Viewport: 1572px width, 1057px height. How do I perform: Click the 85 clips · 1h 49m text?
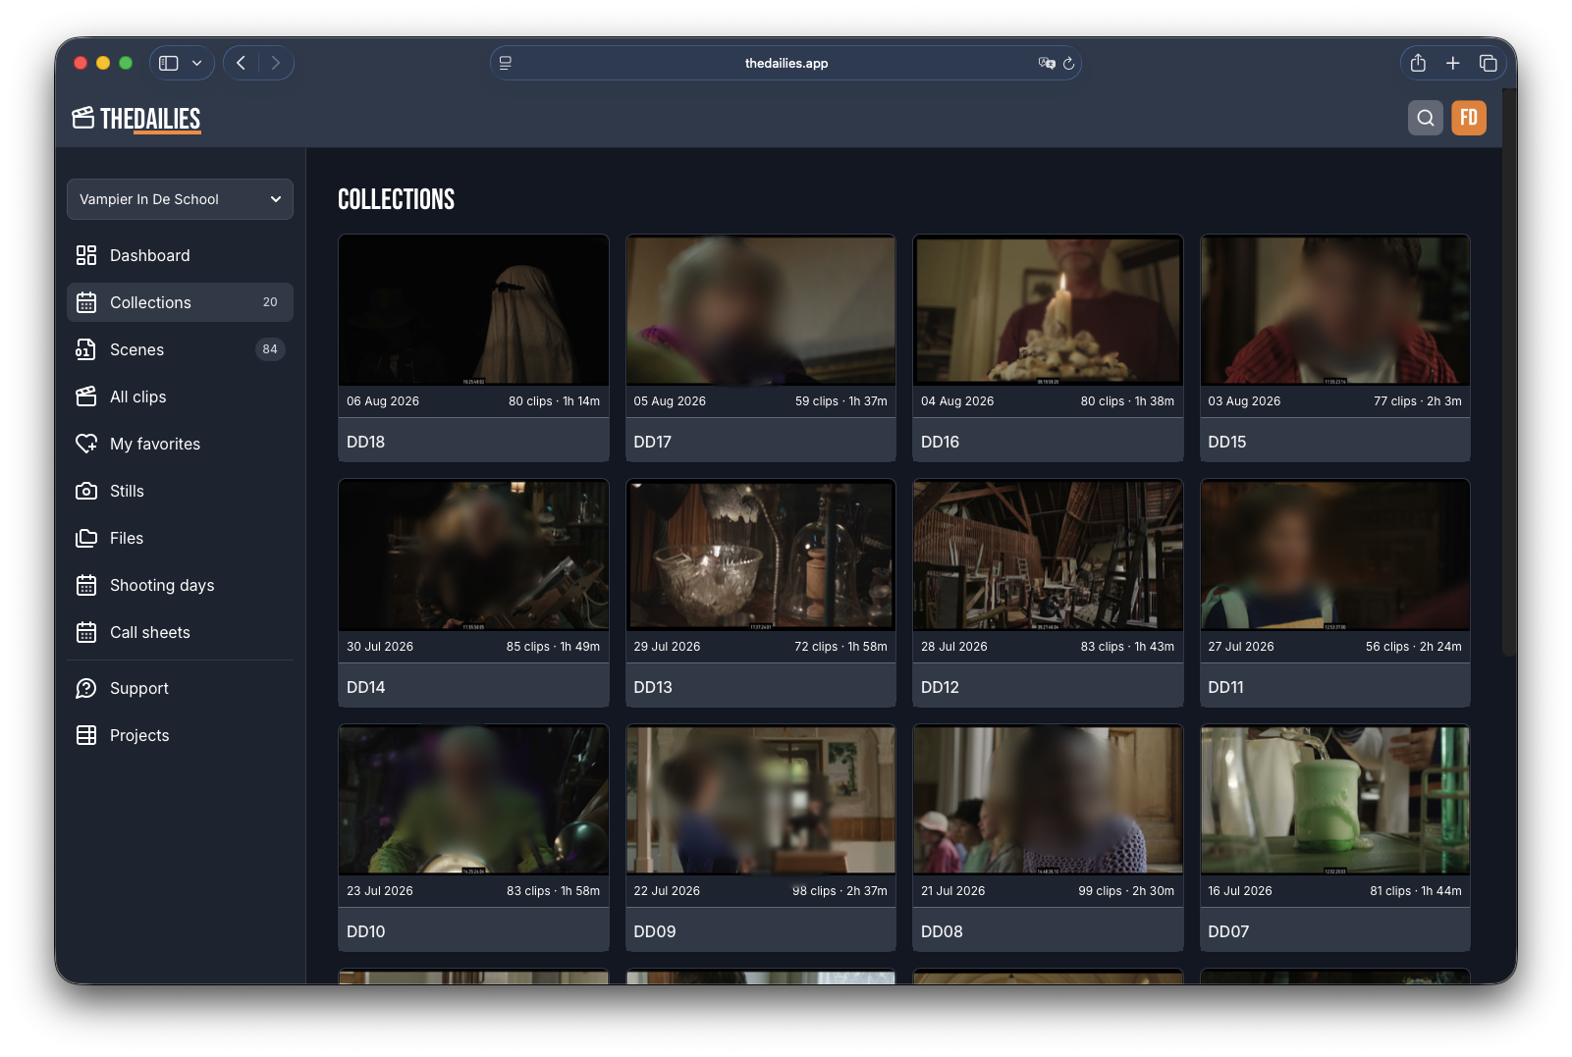(553, 647)
